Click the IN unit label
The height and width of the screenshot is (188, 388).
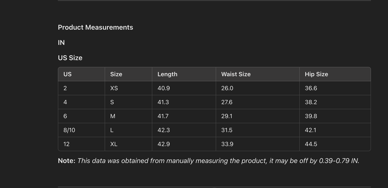click(61, 43)
